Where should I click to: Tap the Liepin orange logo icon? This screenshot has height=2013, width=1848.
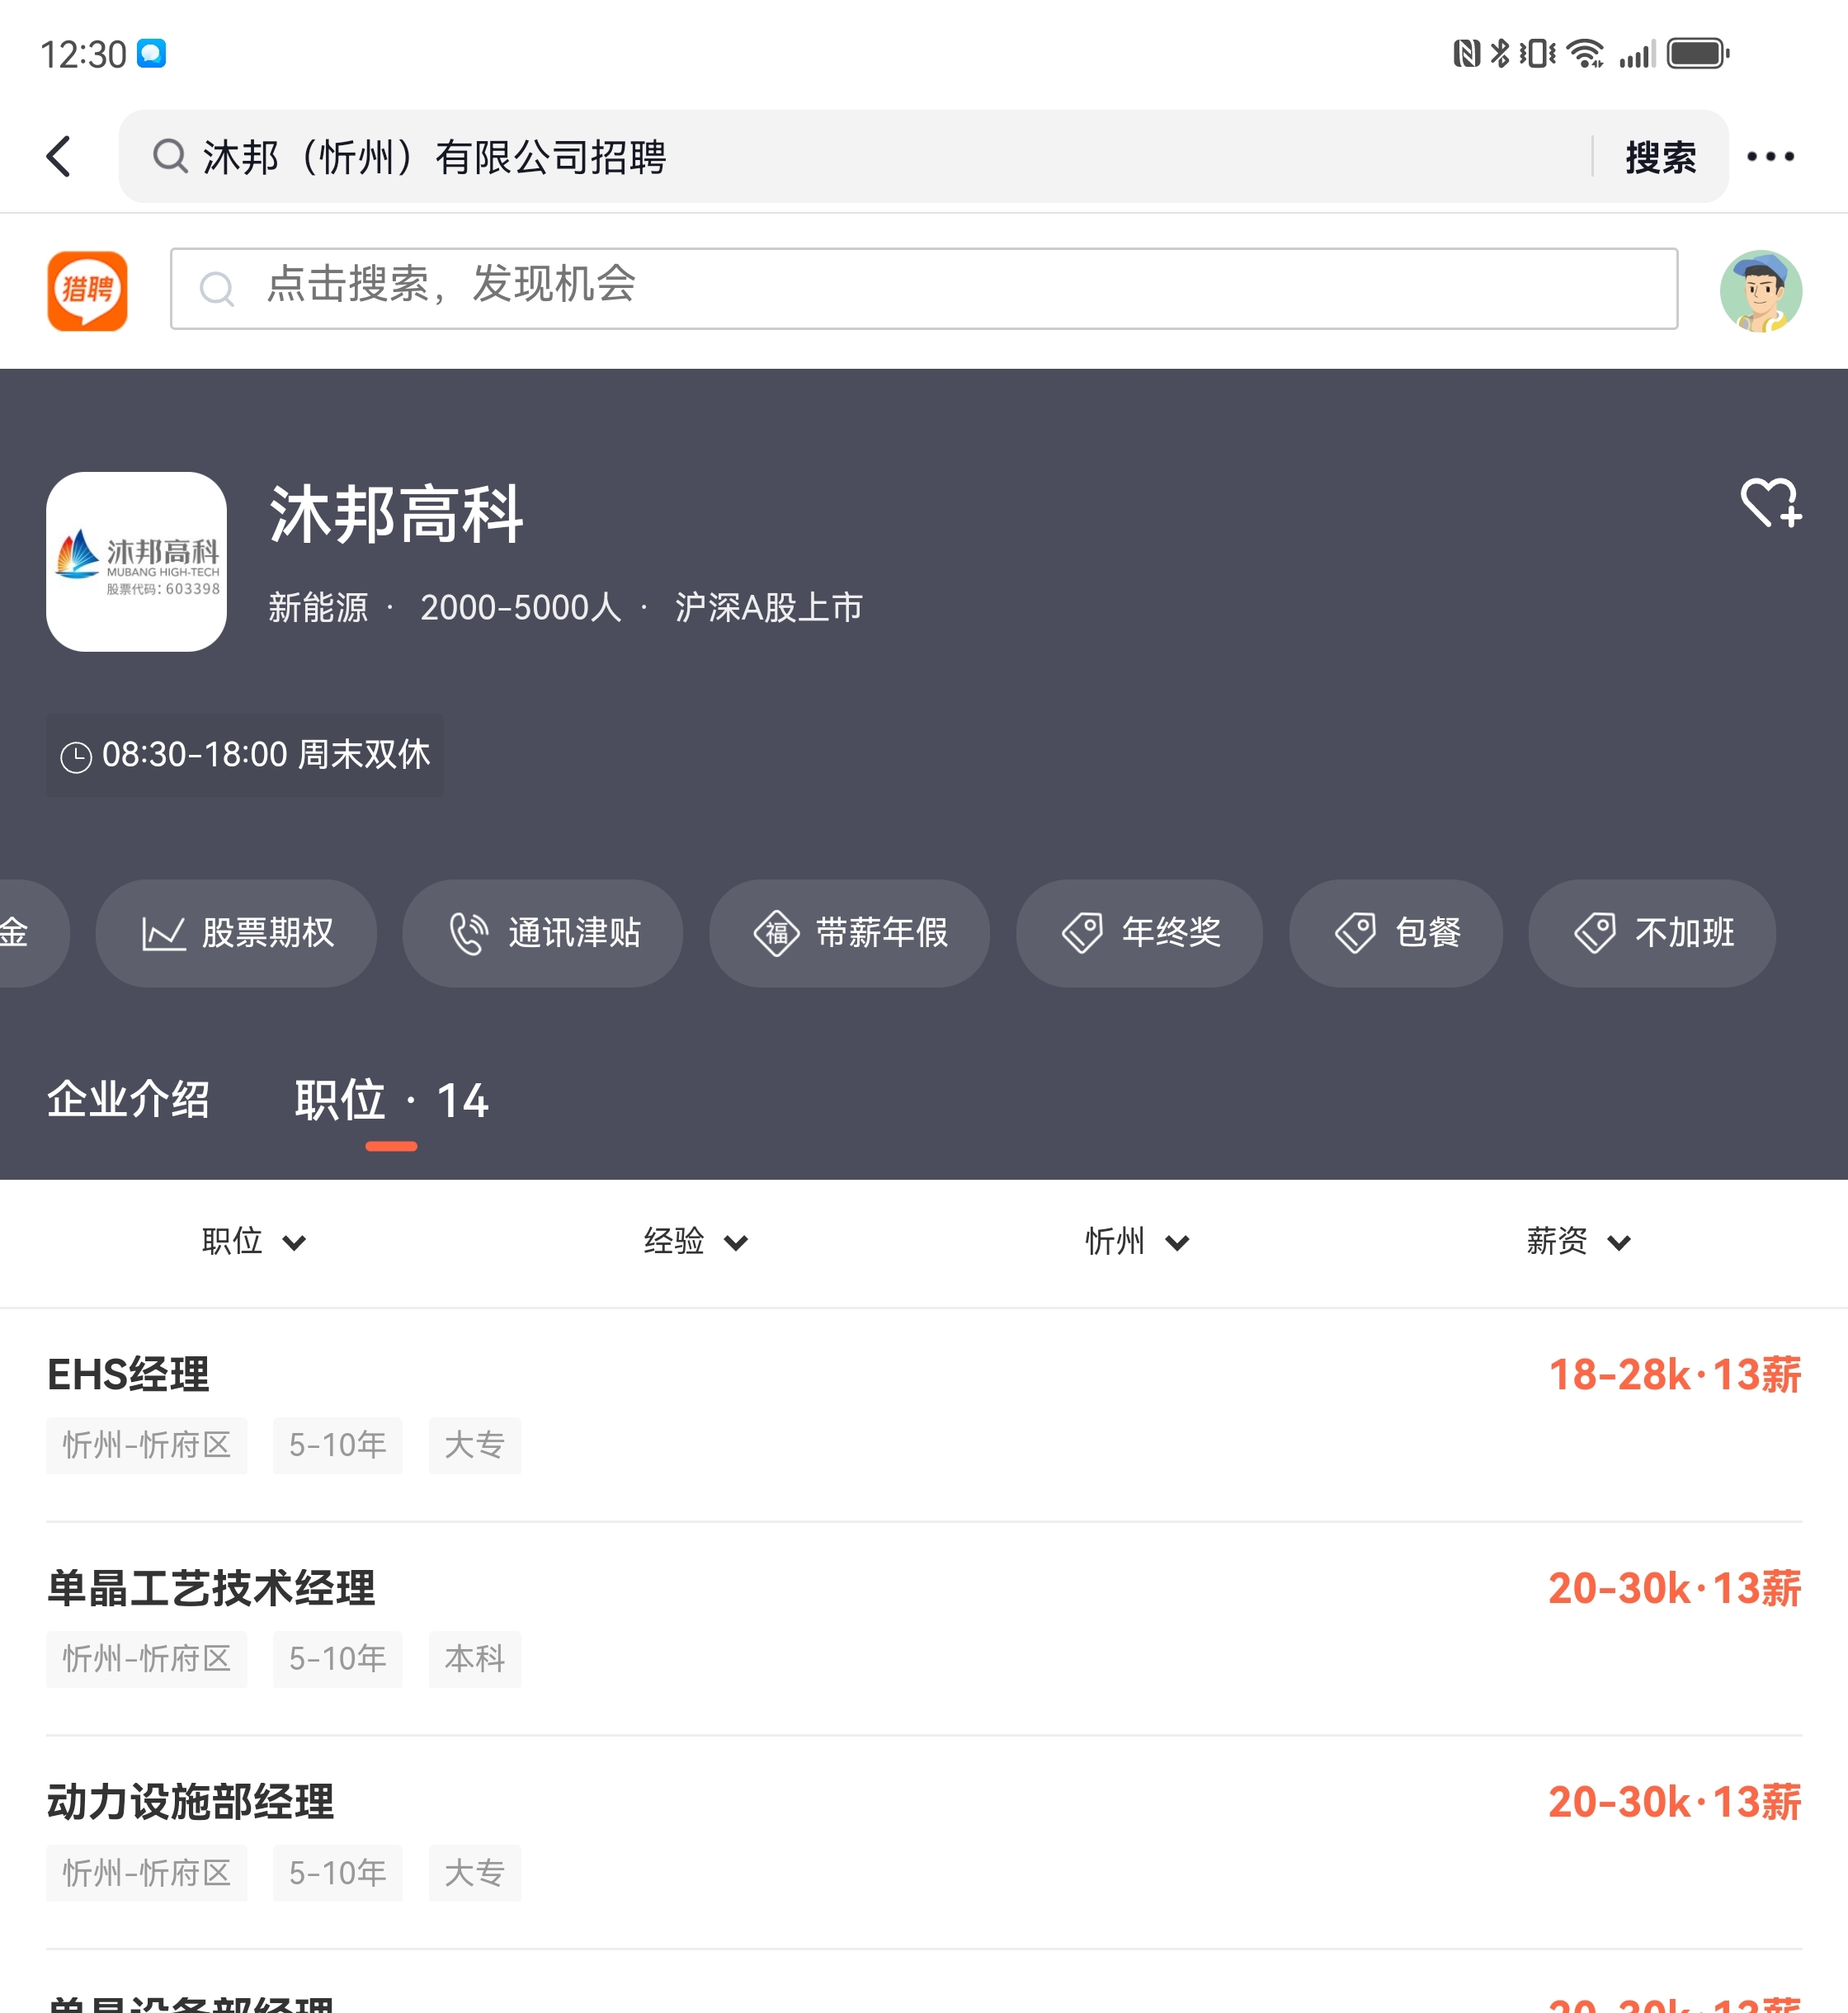88,290
